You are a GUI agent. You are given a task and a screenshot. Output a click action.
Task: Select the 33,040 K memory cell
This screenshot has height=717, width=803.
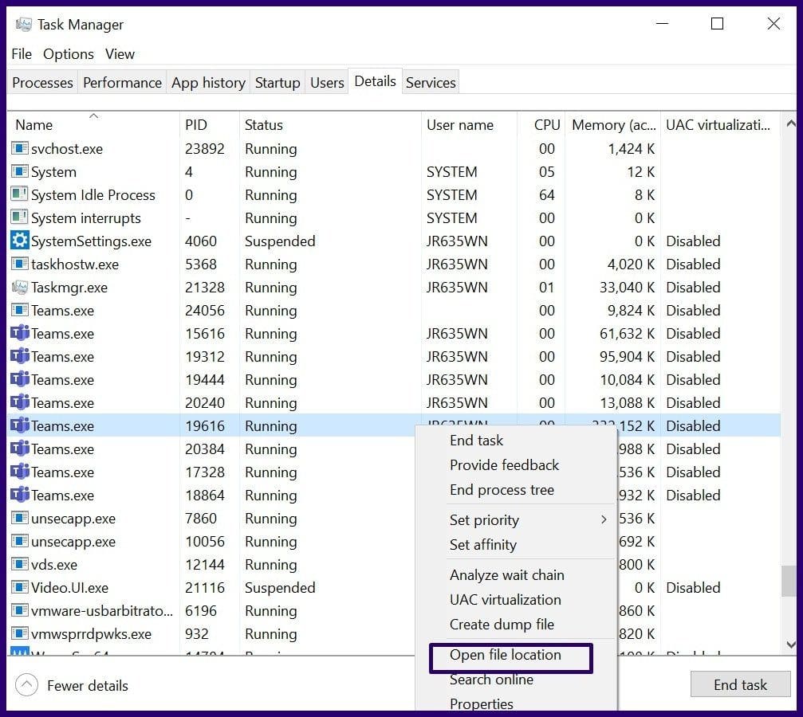click(x=627, y=287)
